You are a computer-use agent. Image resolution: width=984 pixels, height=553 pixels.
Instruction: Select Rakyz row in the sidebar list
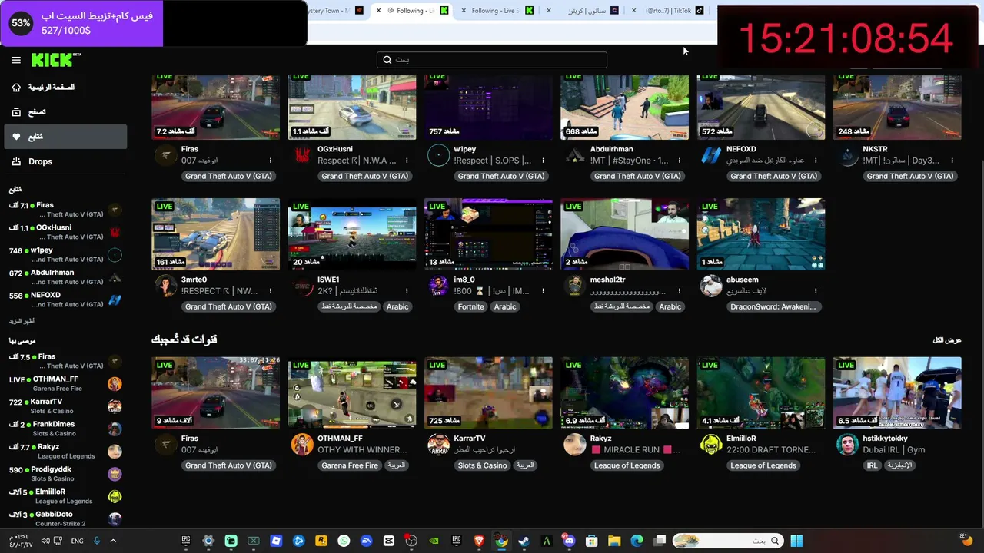(x=65, y=451)
